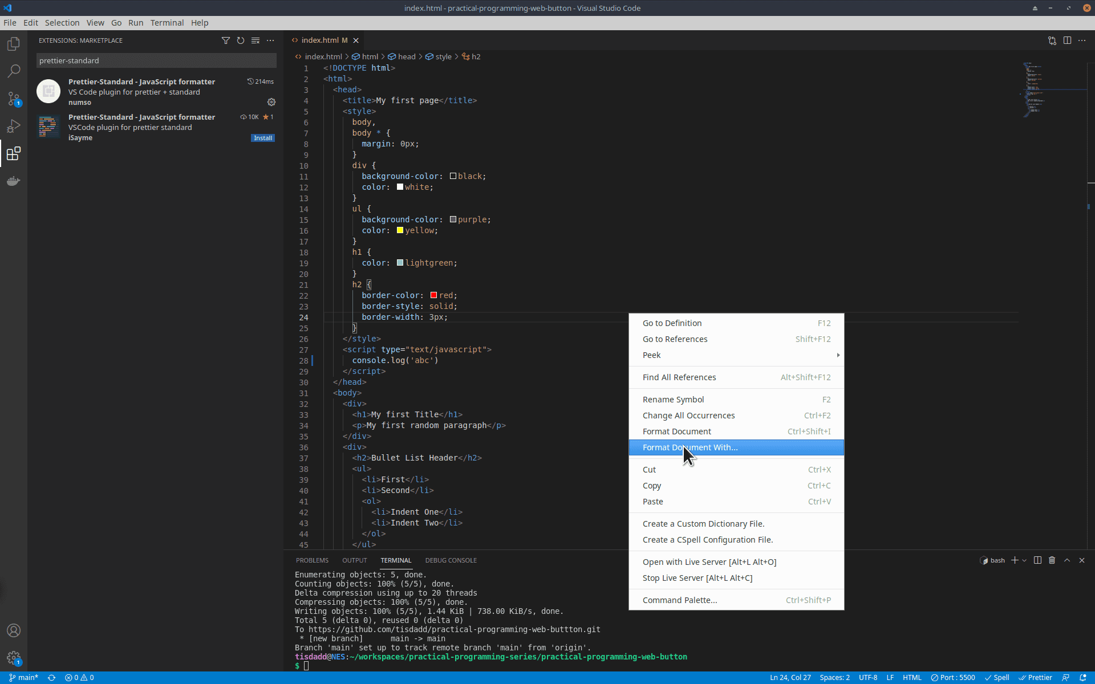Expand the panel using the chevron up
Screen dimensions: 1095x684
click(1067, 560)
